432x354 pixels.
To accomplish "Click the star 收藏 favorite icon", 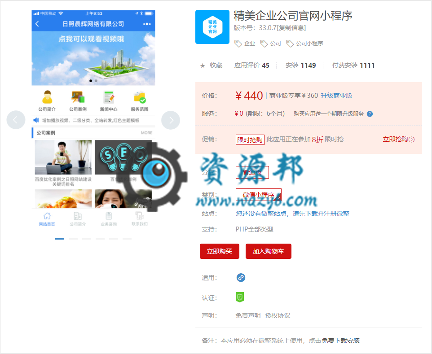I will (203, 66).
